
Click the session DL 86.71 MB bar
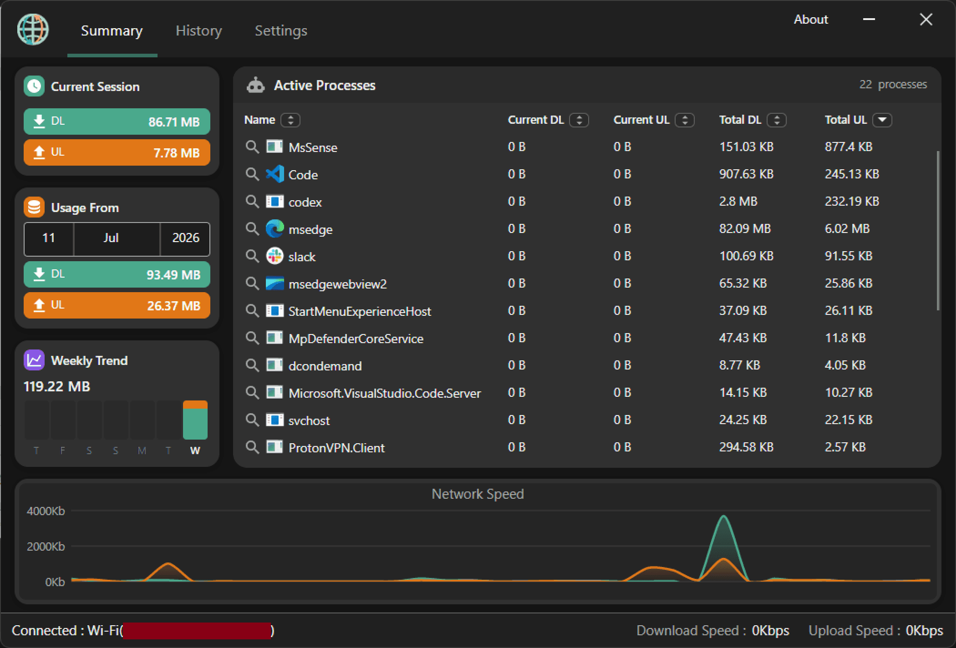pos(117,121)
